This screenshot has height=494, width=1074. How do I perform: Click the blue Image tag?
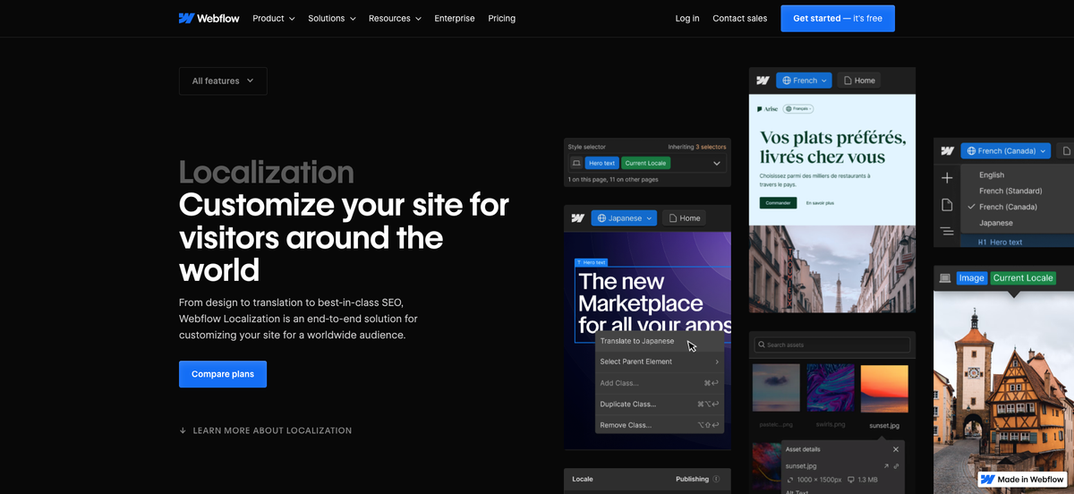click(971, 278)
